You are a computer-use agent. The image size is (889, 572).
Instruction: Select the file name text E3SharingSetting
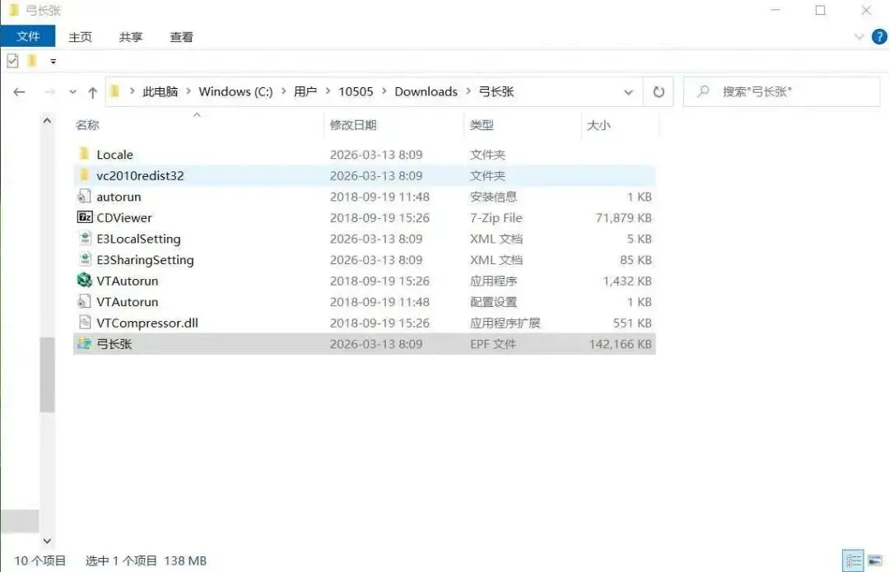(145, 259)
